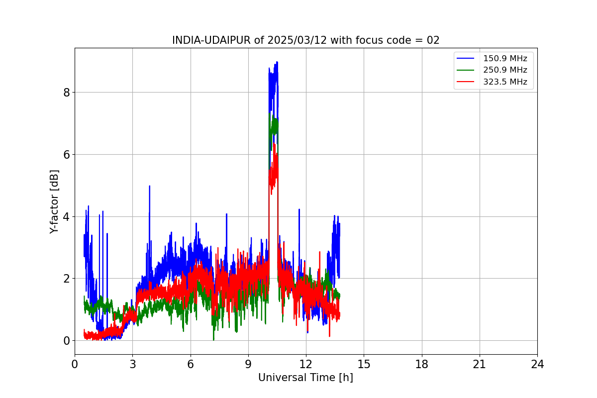Screen dimensions: 597x398
Task: Click y-axis tick label 8
Action: pyautogui.click(x=66, y=93)
